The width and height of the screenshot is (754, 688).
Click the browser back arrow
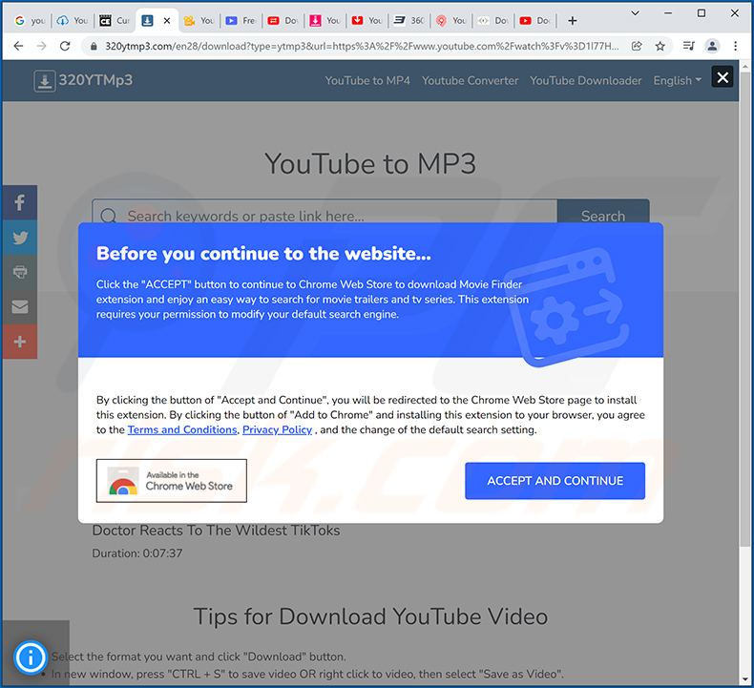click(18, 46)
